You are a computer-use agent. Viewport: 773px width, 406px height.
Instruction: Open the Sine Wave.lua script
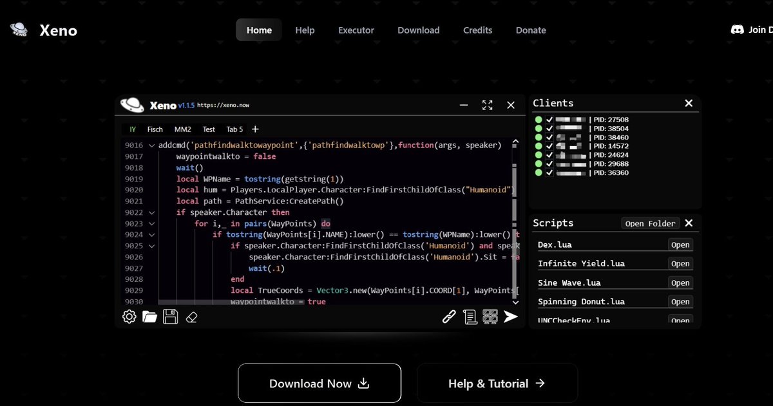coord(680,282)
